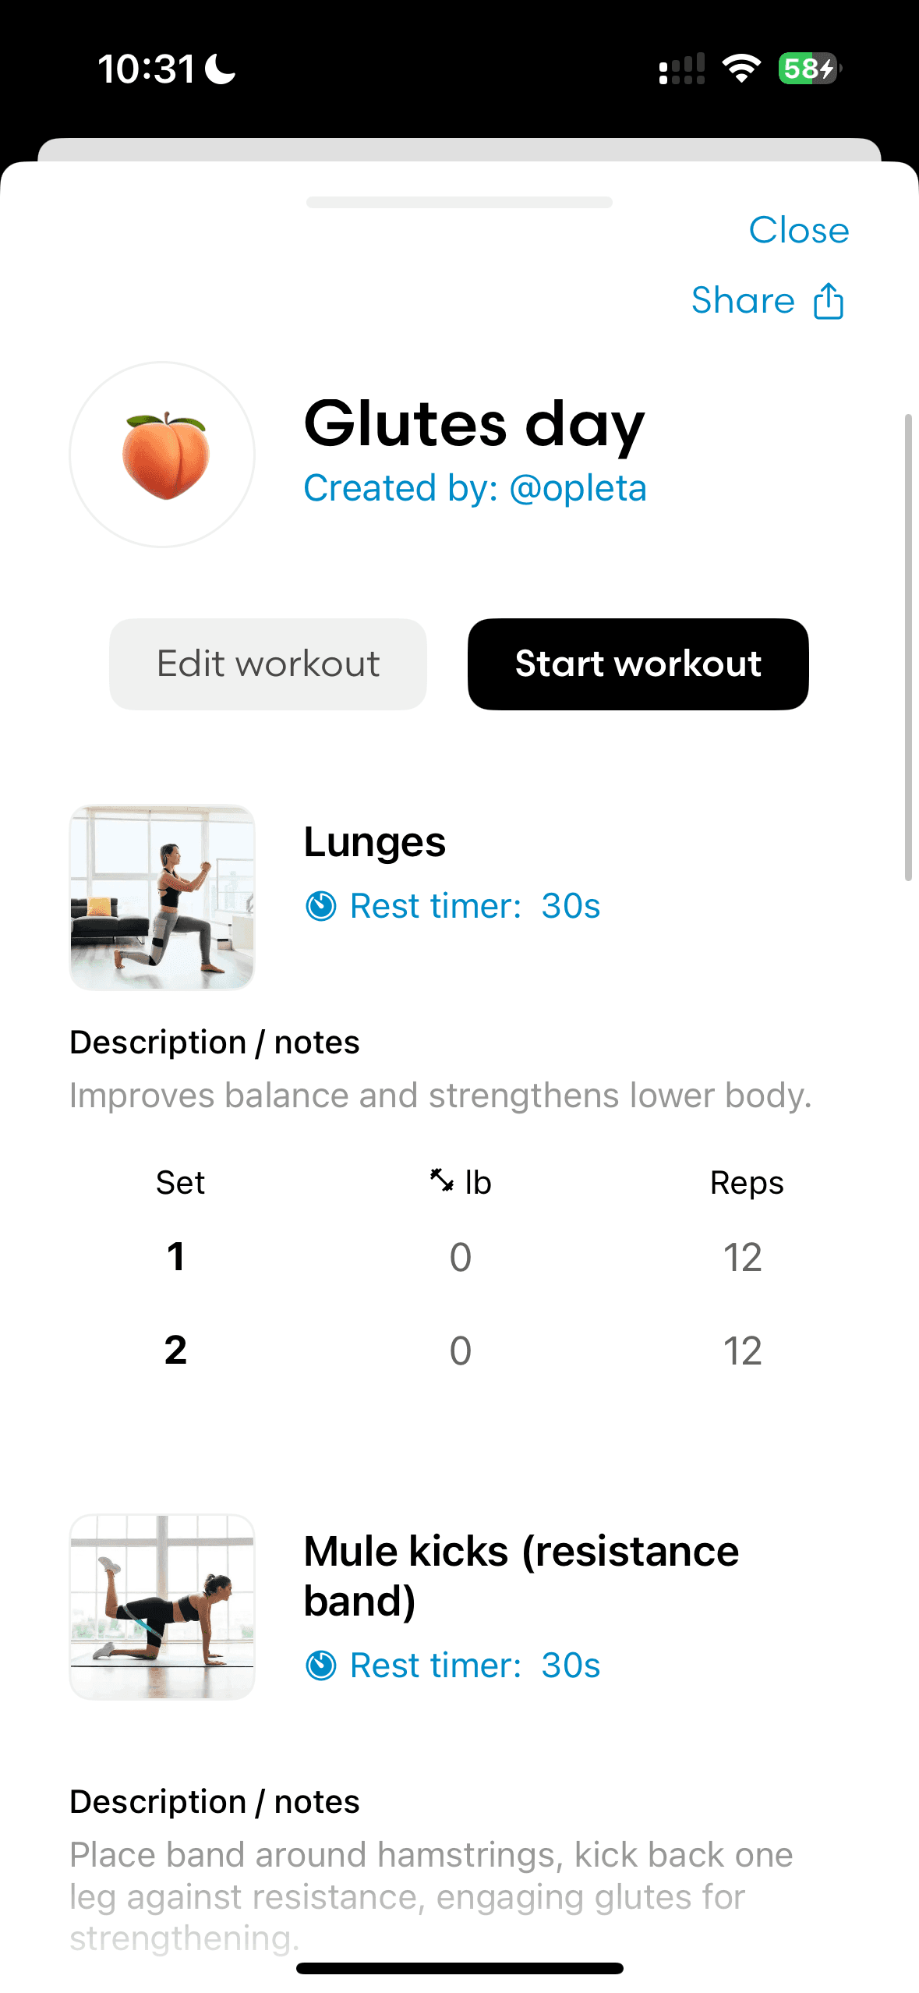Screen dimensions: 919x1993
Task: Select the Mule kicks rest timer 30s value
Action: click(571, 1666)
